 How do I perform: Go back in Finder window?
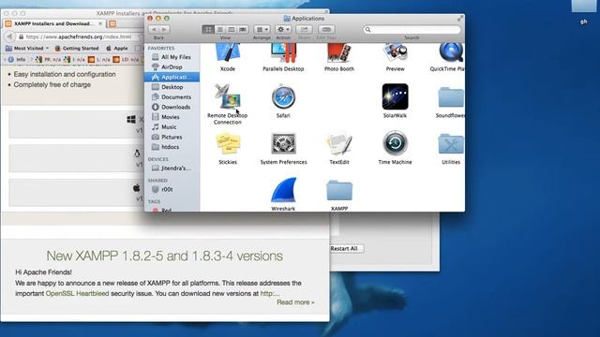point(154,29)
